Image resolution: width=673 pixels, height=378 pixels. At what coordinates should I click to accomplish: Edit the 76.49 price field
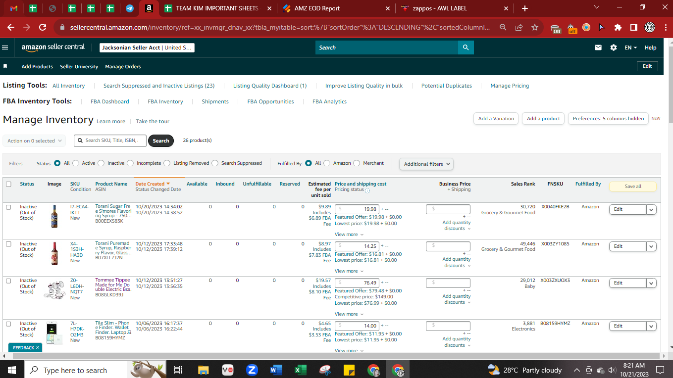click(357, 283)
